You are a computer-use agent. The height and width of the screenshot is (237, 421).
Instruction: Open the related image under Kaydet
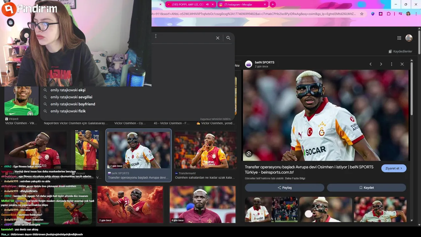(x=380, y=210)
